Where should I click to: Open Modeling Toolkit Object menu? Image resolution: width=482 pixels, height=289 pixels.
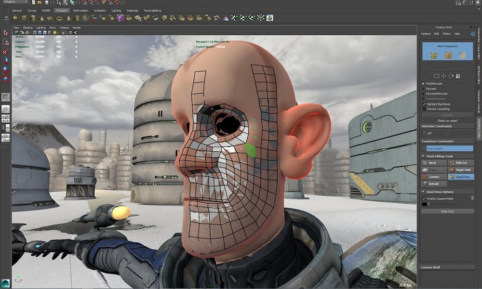coord(447,34)
